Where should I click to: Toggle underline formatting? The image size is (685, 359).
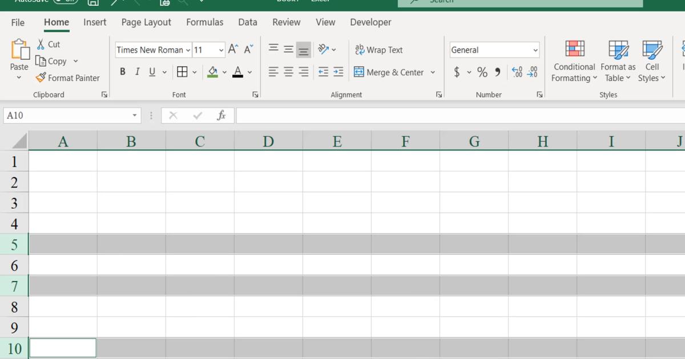click(151, 71)
